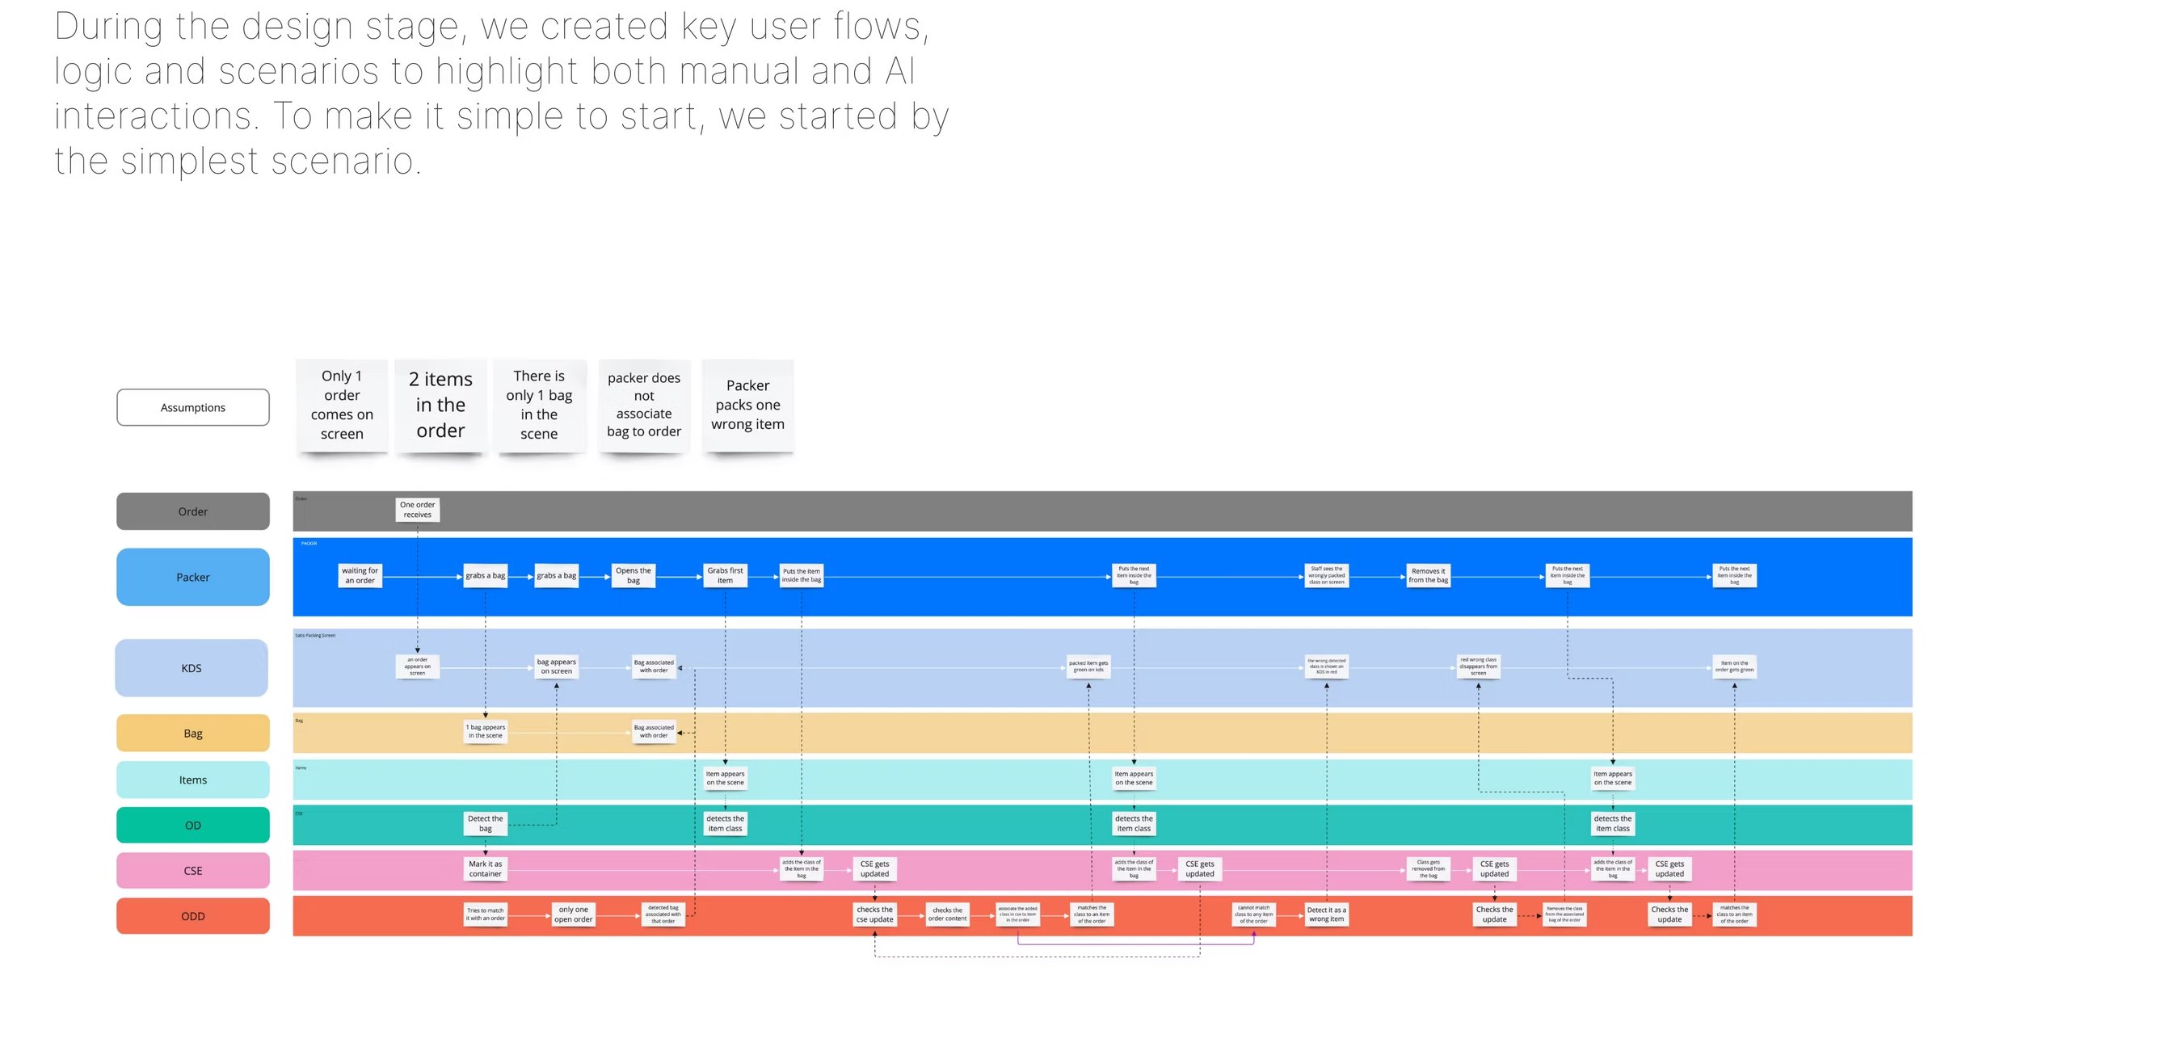Select the blue Packer lane label
2168x1051 pixels.
(193, 578)
